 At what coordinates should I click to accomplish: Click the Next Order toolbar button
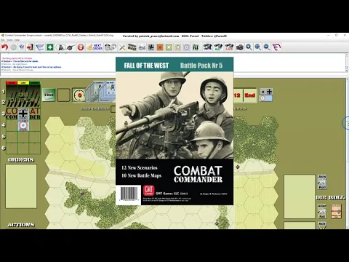pyautogui.click(x=95, y=47)
